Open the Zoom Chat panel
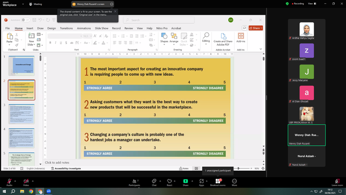346x195 pixels. click(154, 183)
